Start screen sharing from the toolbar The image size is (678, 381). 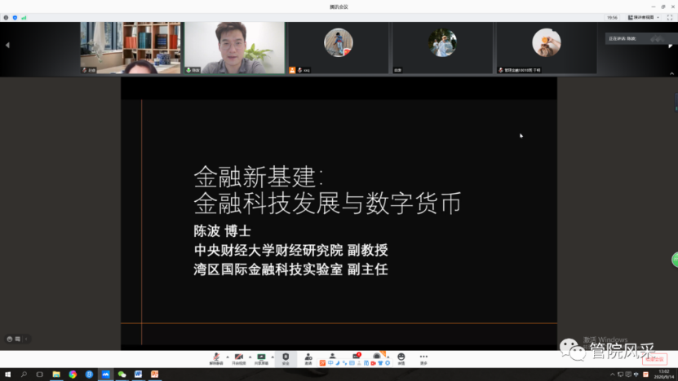[x=261, y=357]
